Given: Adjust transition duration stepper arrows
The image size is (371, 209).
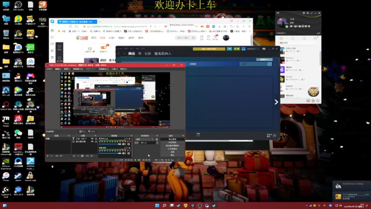Looking at the screenshot, I should (x=157, y=143).
